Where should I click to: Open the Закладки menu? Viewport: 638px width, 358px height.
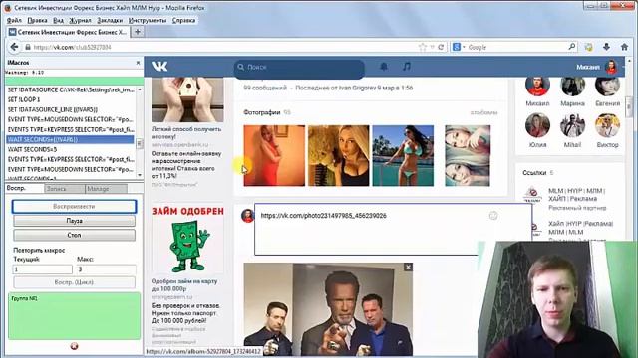[x=110, y=20]
